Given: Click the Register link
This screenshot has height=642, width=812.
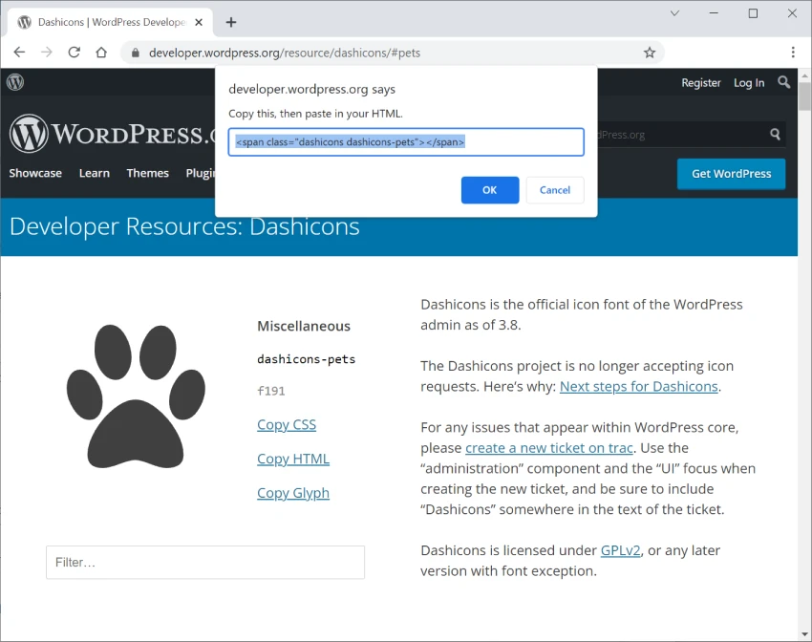Looking at the screenshot, I should tap(700, 83).
